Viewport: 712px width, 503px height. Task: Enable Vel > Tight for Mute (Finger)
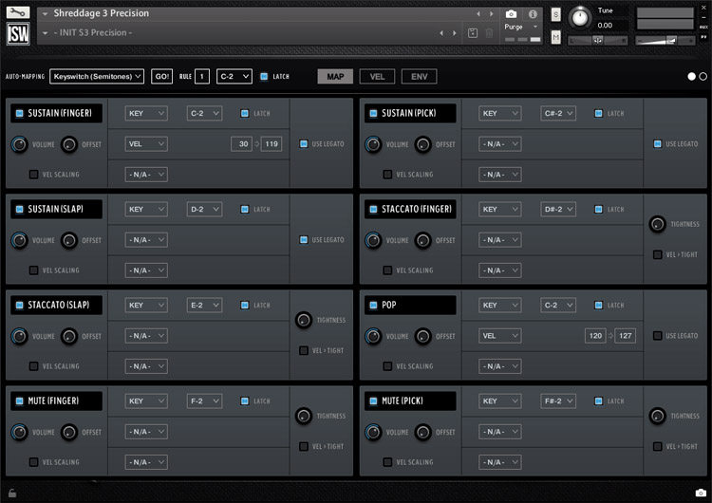click(304, 446)
